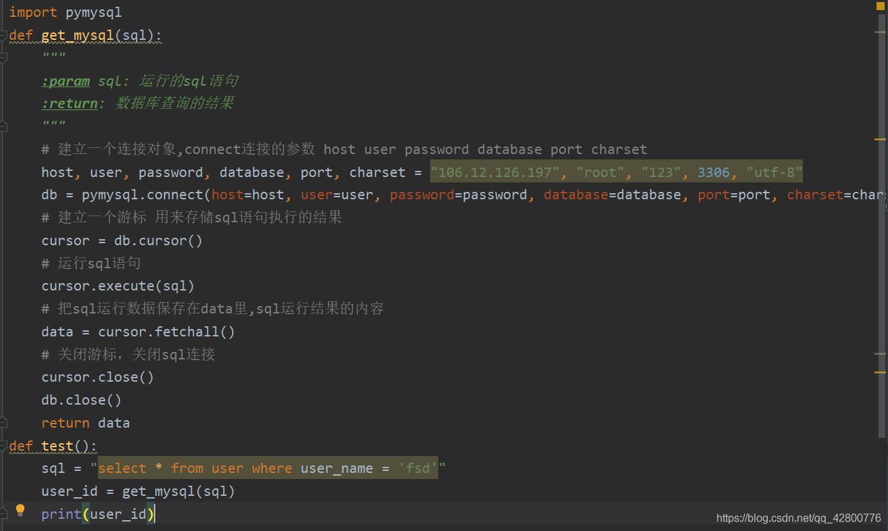Click the function name 'get_mysql' in its def line
The image size is (888, 531).
77,35
